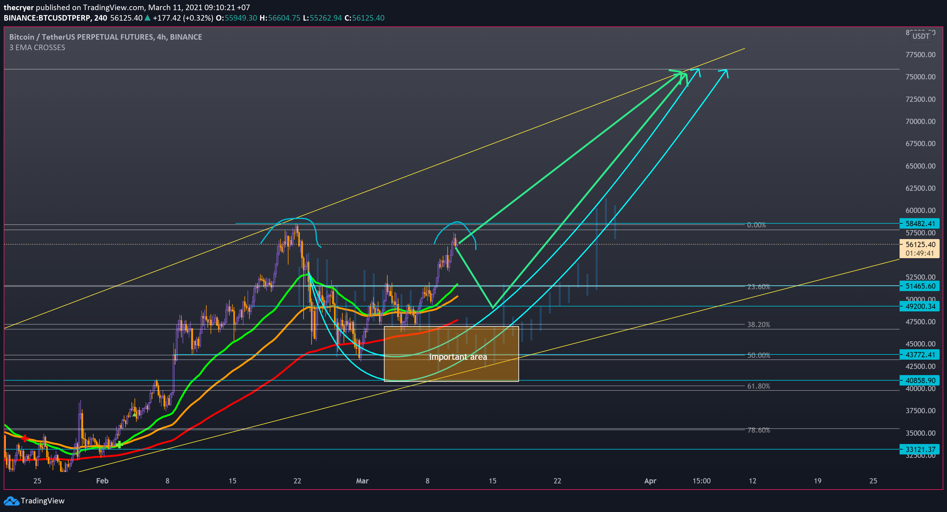This screenshot has height=512, width=947.
Task: Click the USDT currency label
Action: (921, 36)
